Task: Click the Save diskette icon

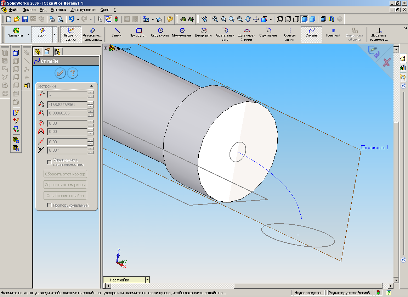Action: (25, 19)
